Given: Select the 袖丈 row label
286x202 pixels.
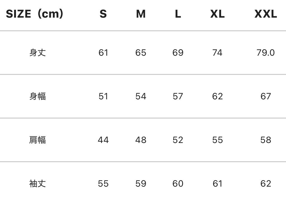Looking at the screenshot, I should pyautogui.click(x=37, y=184).
